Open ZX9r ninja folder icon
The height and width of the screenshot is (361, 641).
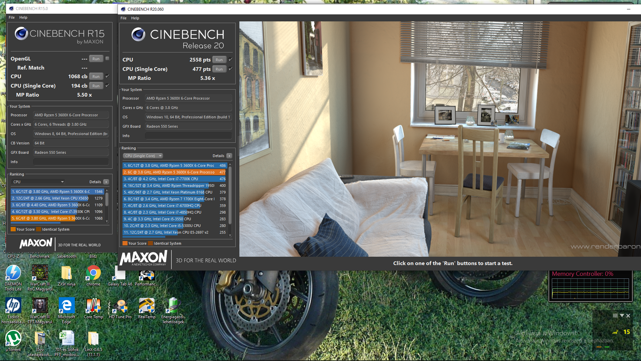[66, 275]
